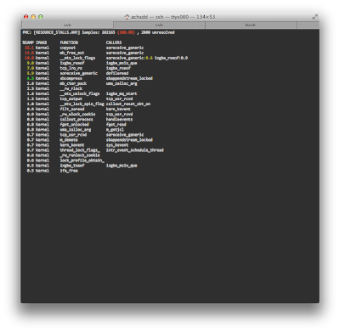Click the '%SAMP' column header
340x332 pixels.
28,42
